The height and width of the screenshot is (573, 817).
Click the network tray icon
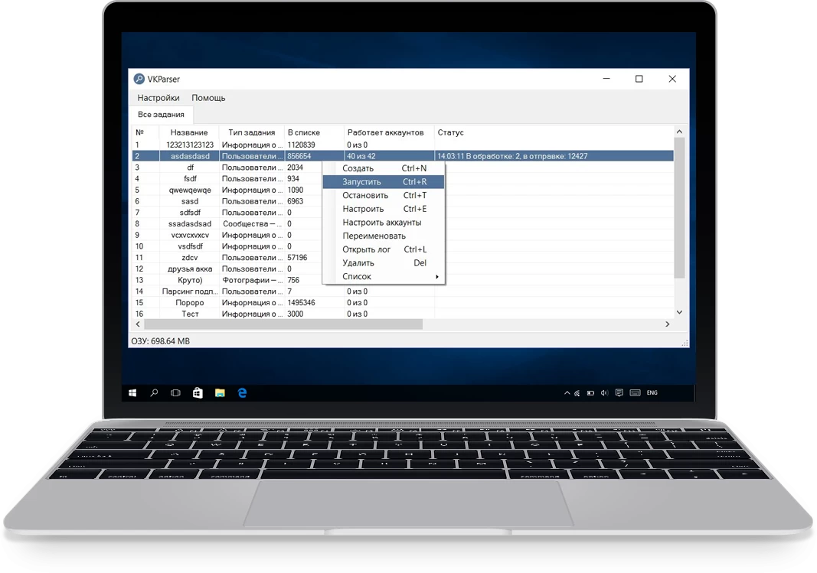(577, 393)
